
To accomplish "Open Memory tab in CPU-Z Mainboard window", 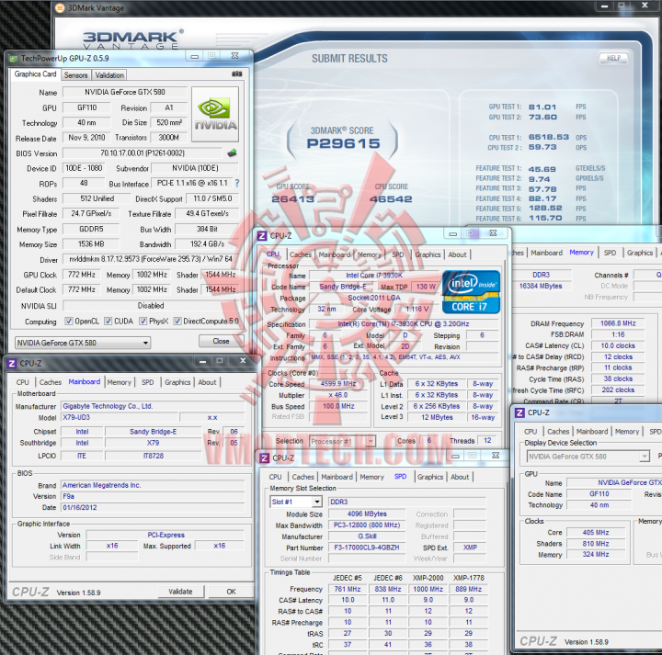I will pyautogui.click(x=119, y=382).
